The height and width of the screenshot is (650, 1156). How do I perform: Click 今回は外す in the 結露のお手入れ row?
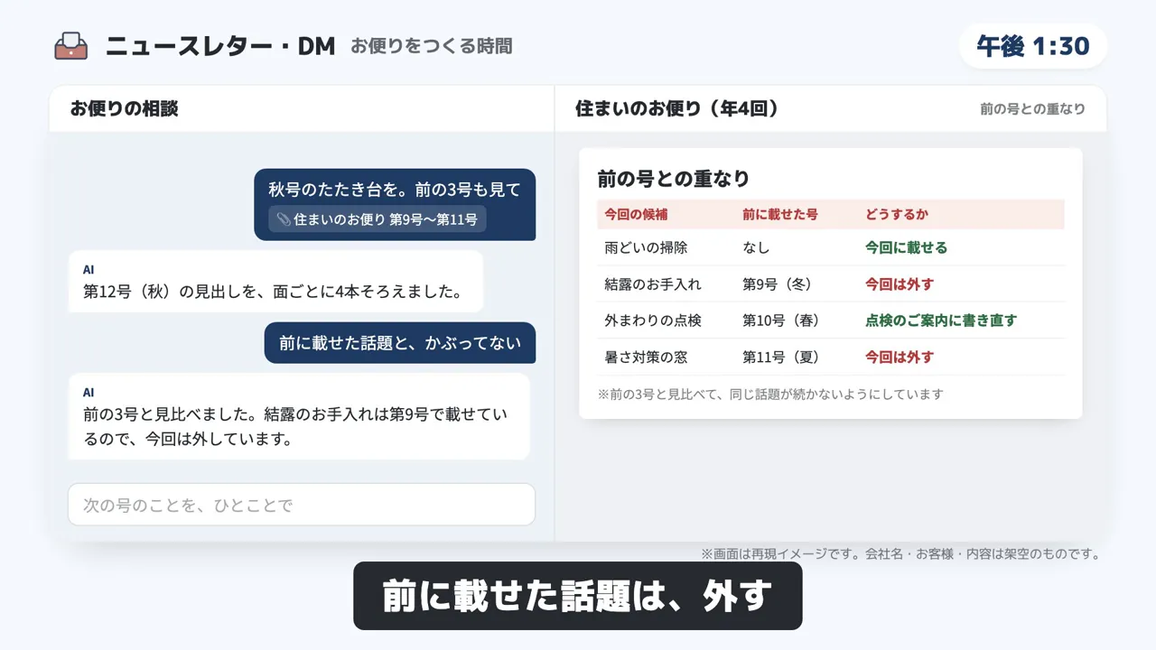click(x=900, y=284)
